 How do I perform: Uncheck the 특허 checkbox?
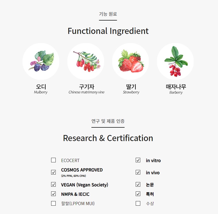(x=138, y=194)
